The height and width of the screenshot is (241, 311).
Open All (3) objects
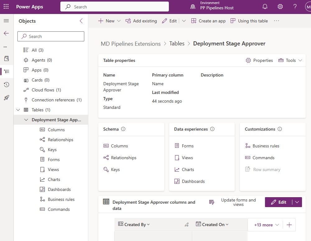[38, 50]
